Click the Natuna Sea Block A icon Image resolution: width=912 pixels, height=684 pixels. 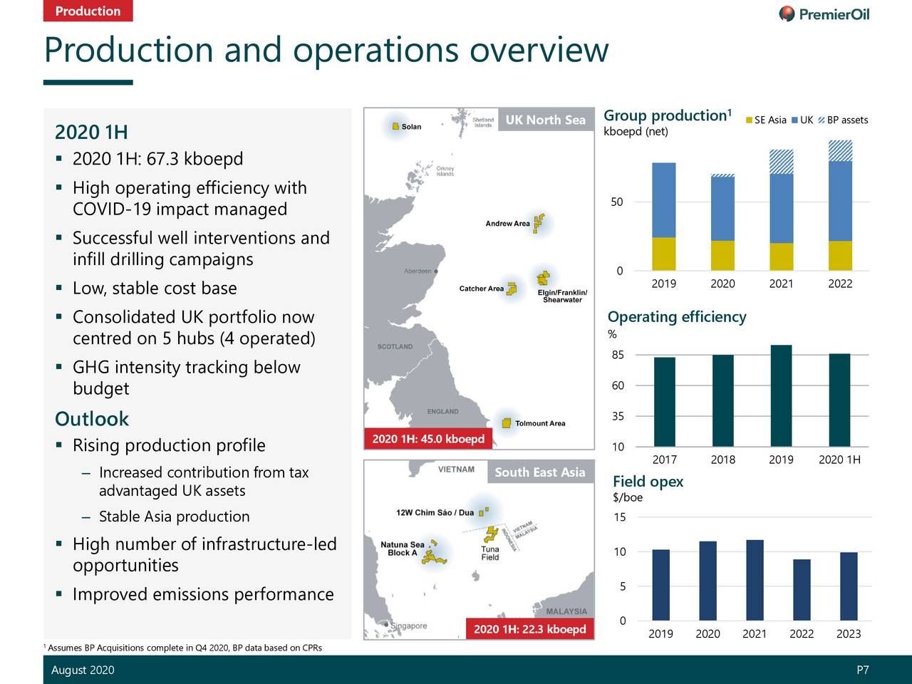[432, 557]
